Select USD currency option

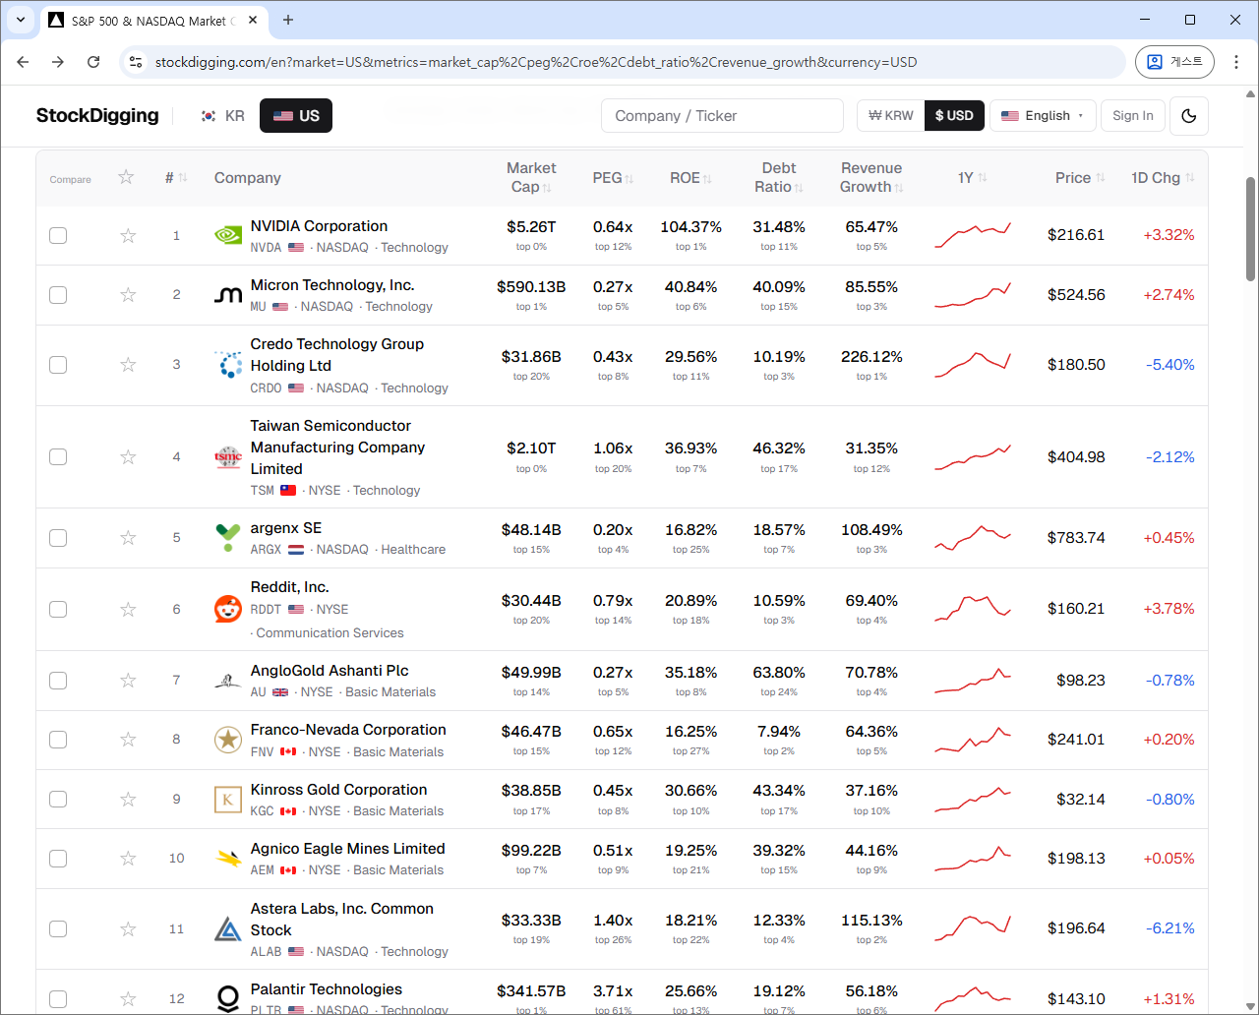(954, 116)
